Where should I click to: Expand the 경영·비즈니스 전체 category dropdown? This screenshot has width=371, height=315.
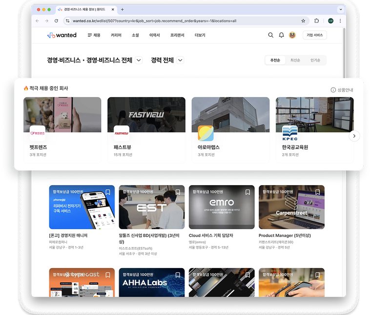coord(139,60)
